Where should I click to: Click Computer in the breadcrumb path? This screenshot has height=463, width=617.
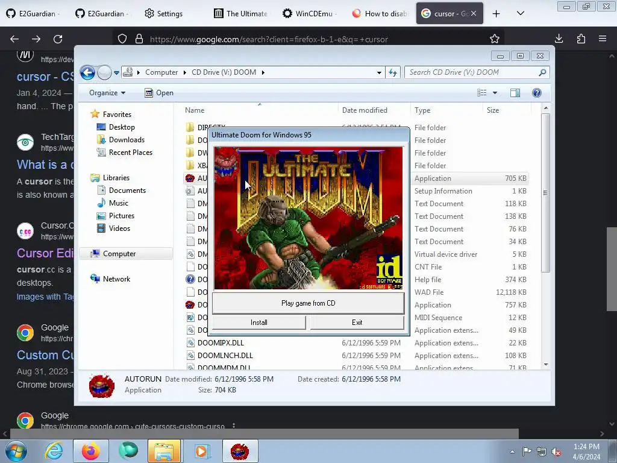point(161,72)
